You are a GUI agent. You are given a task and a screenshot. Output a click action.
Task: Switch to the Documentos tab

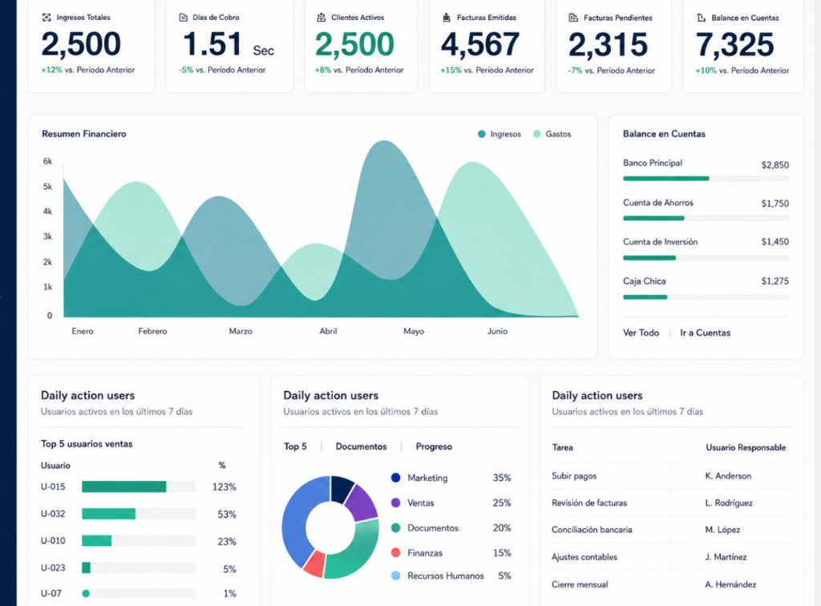click(362, 446)
